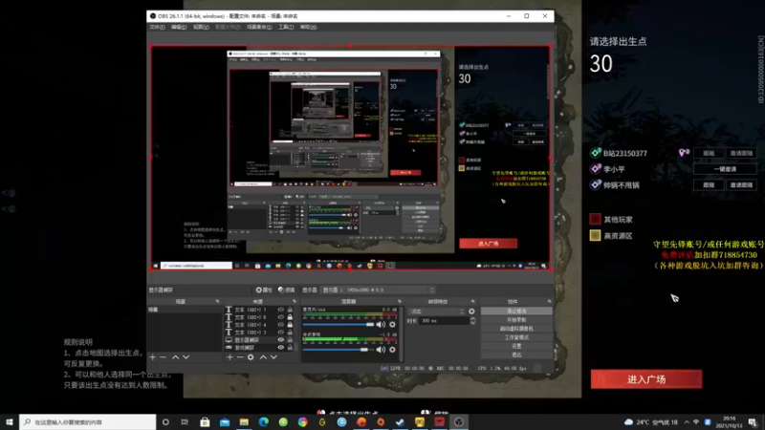765x430 pixels.
Task: Show hidden system tray icons chevron
Action: pyautogui.click(x=687, y=421)
